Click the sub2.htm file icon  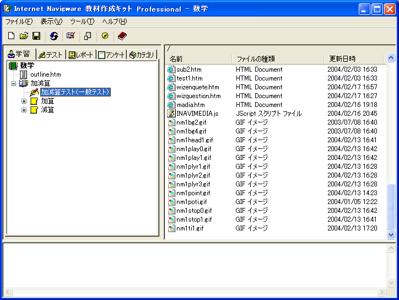(x=171, y=69)
